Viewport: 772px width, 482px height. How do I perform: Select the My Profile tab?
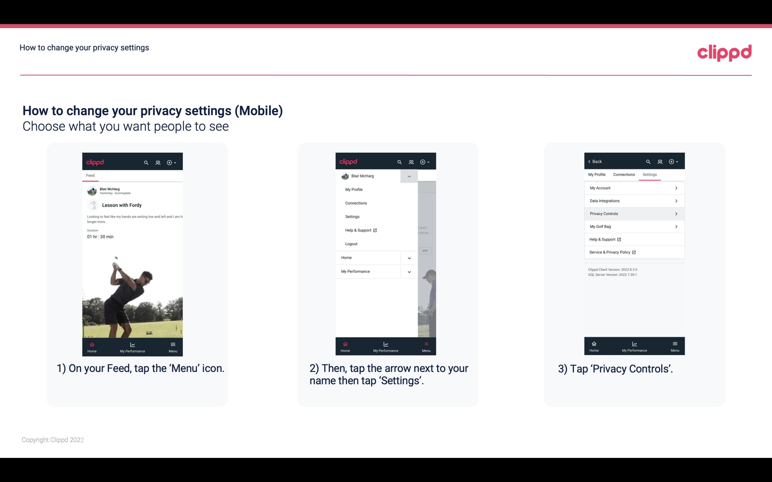click(x=597, y=174)
